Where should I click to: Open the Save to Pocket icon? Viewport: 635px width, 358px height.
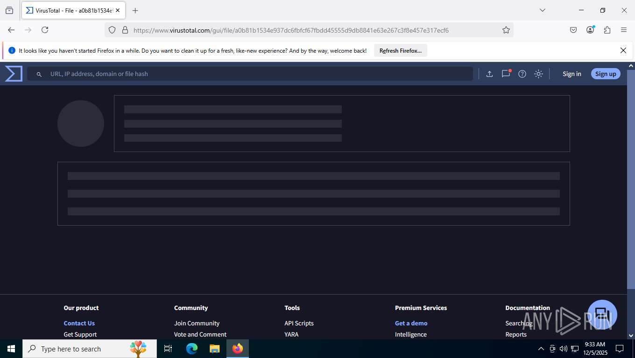(x=573, y=30)
